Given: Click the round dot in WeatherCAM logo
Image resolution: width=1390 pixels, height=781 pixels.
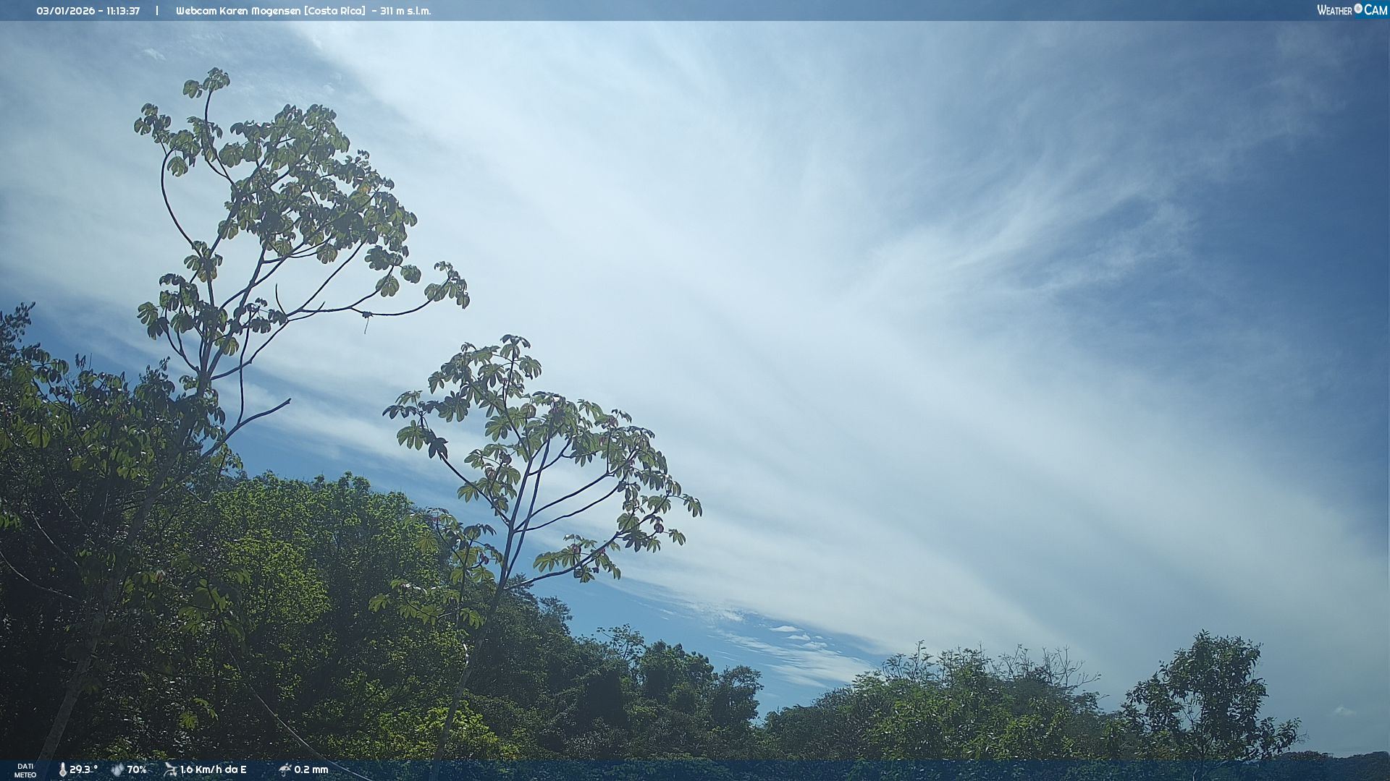Looking at the screenshot, I should [1358, 9].
